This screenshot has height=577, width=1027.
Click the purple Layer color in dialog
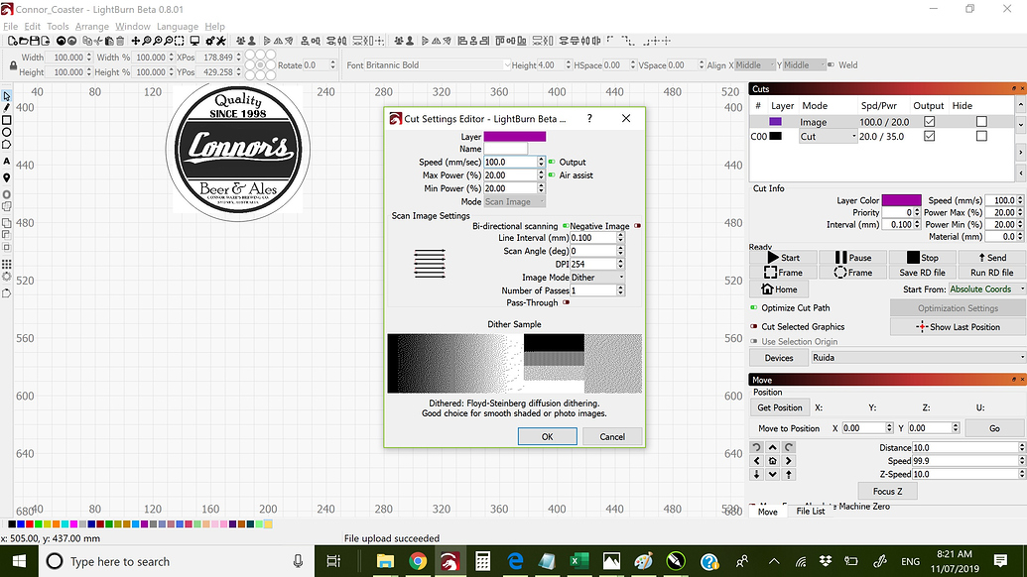pos(515,137)
